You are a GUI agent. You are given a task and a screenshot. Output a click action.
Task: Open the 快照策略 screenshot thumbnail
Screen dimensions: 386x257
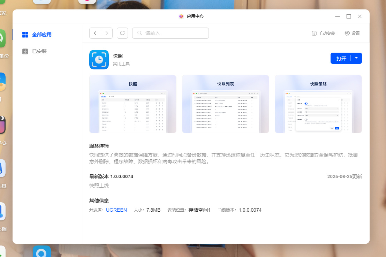pyautogui.click(x=318, y=104)
